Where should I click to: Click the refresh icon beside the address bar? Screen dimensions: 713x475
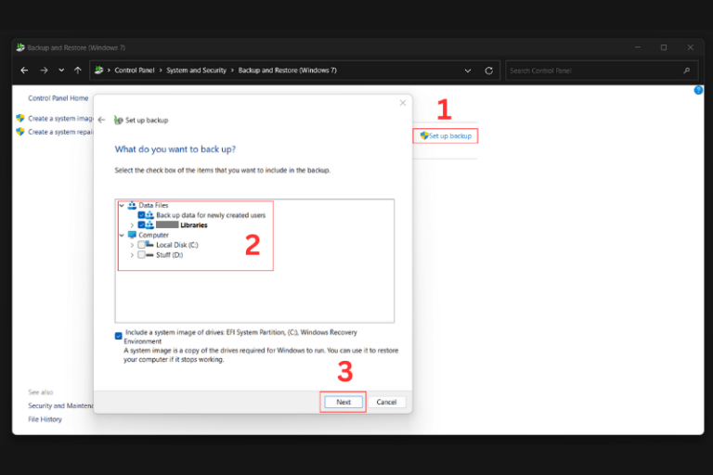(x=489, y=71)
